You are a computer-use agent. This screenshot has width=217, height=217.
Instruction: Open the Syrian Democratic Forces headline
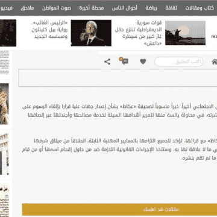coord(139,33)
